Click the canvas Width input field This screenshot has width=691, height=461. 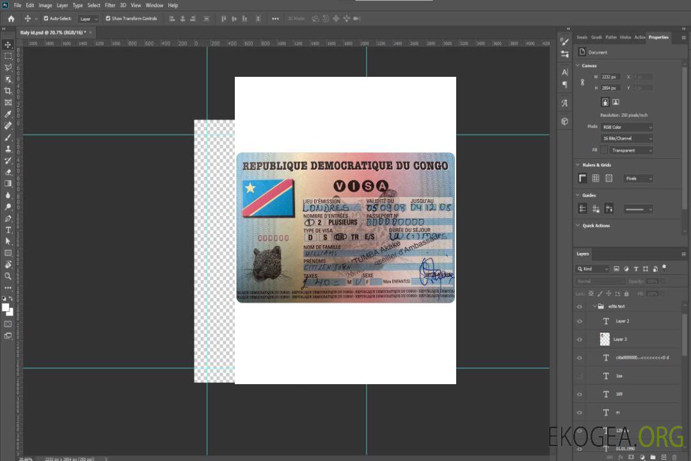[610, 77]
